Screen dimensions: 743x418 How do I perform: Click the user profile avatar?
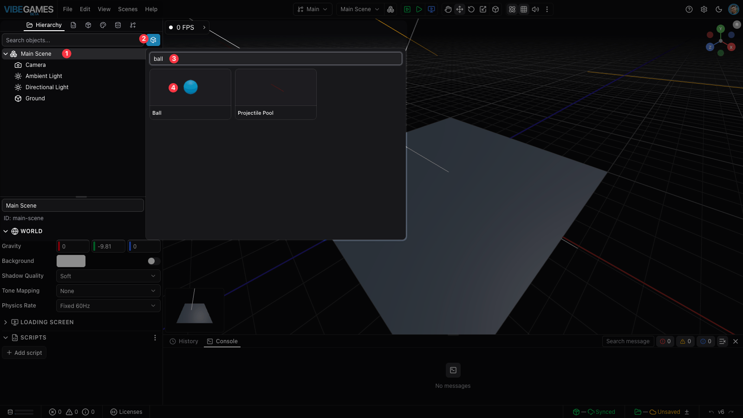click(734, 9)
